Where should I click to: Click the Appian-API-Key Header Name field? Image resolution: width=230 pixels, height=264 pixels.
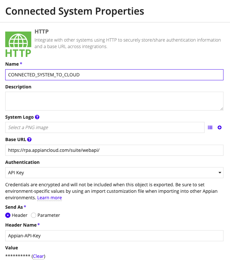click(114, 236)
